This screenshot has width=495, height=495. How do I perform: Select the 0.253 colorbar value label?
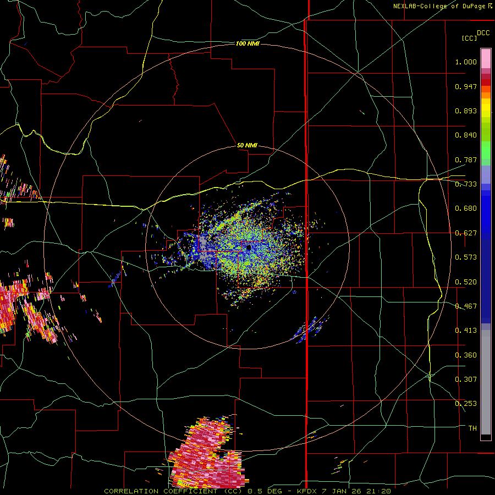pos(466,404)
